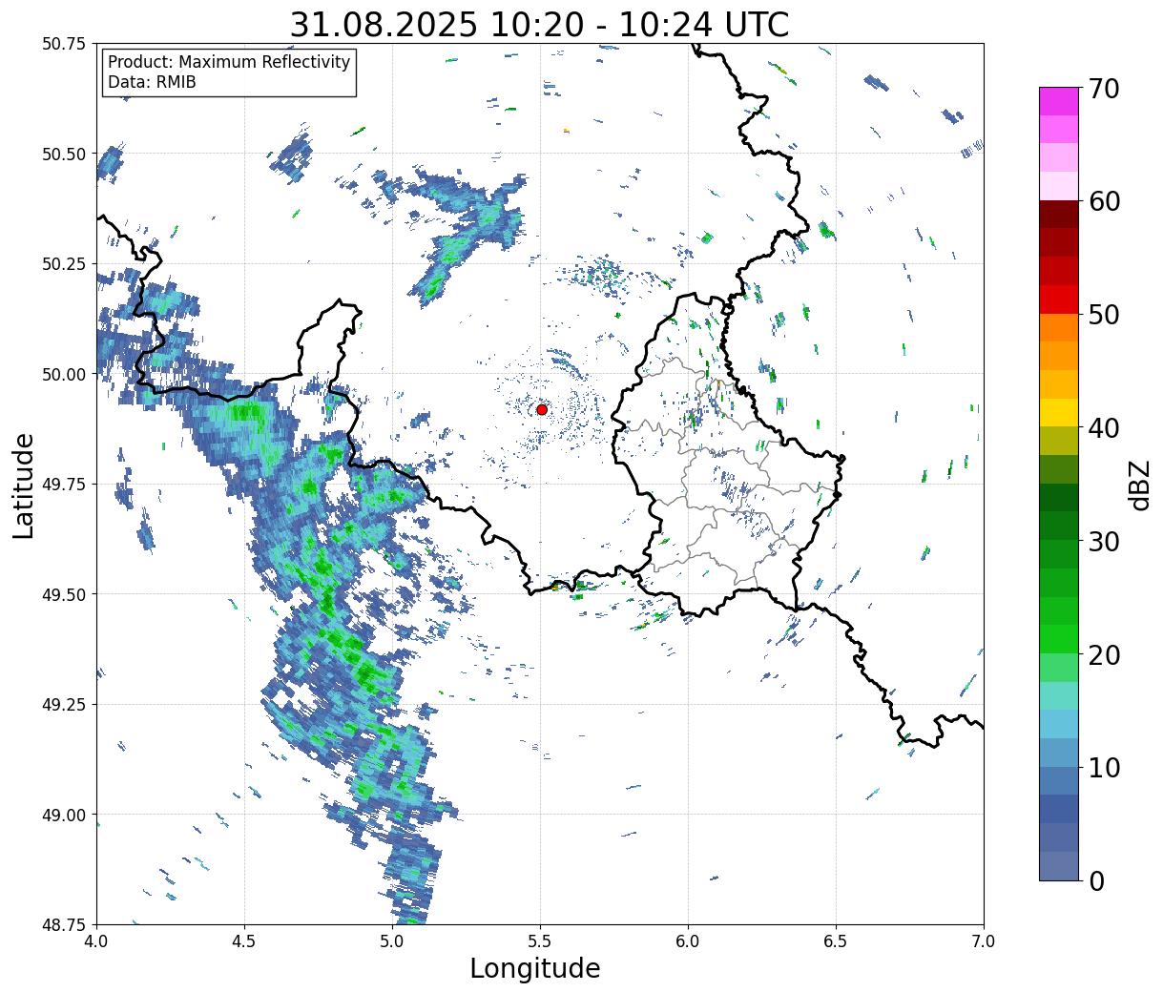The width and height of the screenshot is (1163, 992).
Task: Click the 5.0 longitude tick label
Action: click(392, 941)
